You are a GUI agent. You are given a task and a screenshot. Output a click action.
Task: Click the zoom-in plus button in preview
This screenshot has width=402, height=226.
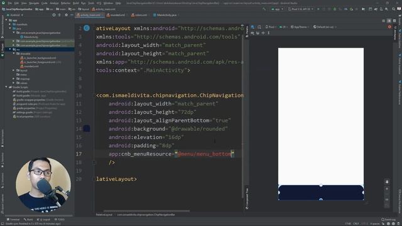tap(387, 189)
